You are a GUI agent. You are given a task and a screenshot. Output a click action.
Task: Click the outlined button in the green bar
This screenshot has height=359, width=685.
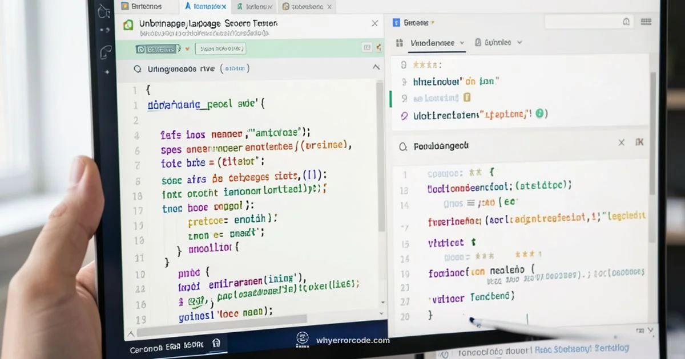point(220,49)
